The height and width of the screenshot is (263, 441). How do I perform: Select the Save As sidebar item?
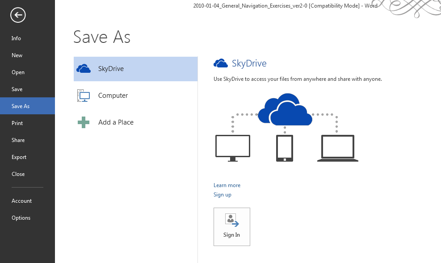point(28,106)
